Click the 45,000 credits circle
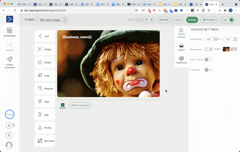This screenshot has height=152, width=240. pyautogui.click(x=9, y=114)
